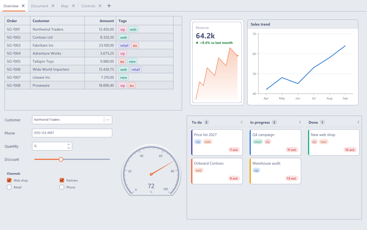Close the Overview tab
Screen dimensions: 367x230
[x=23, y=6]
